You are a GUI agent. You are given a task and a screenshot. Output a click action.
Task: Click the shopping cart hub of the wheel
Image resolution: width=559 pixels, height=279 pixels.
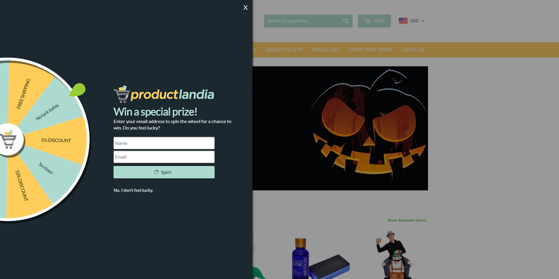9,139
